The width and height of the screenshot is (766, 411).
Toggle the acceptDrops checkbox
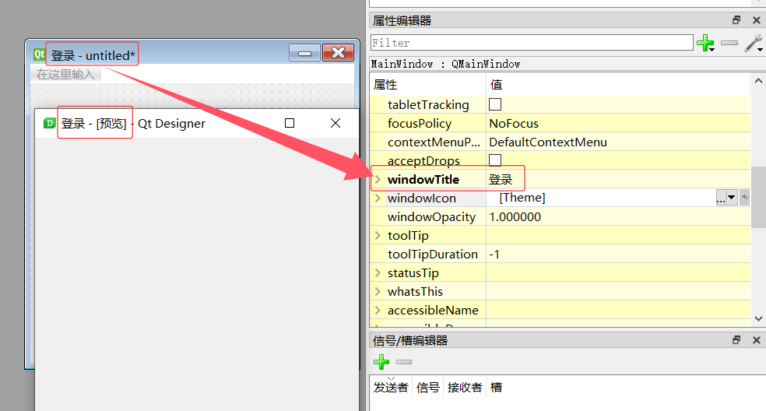[495, 160]
